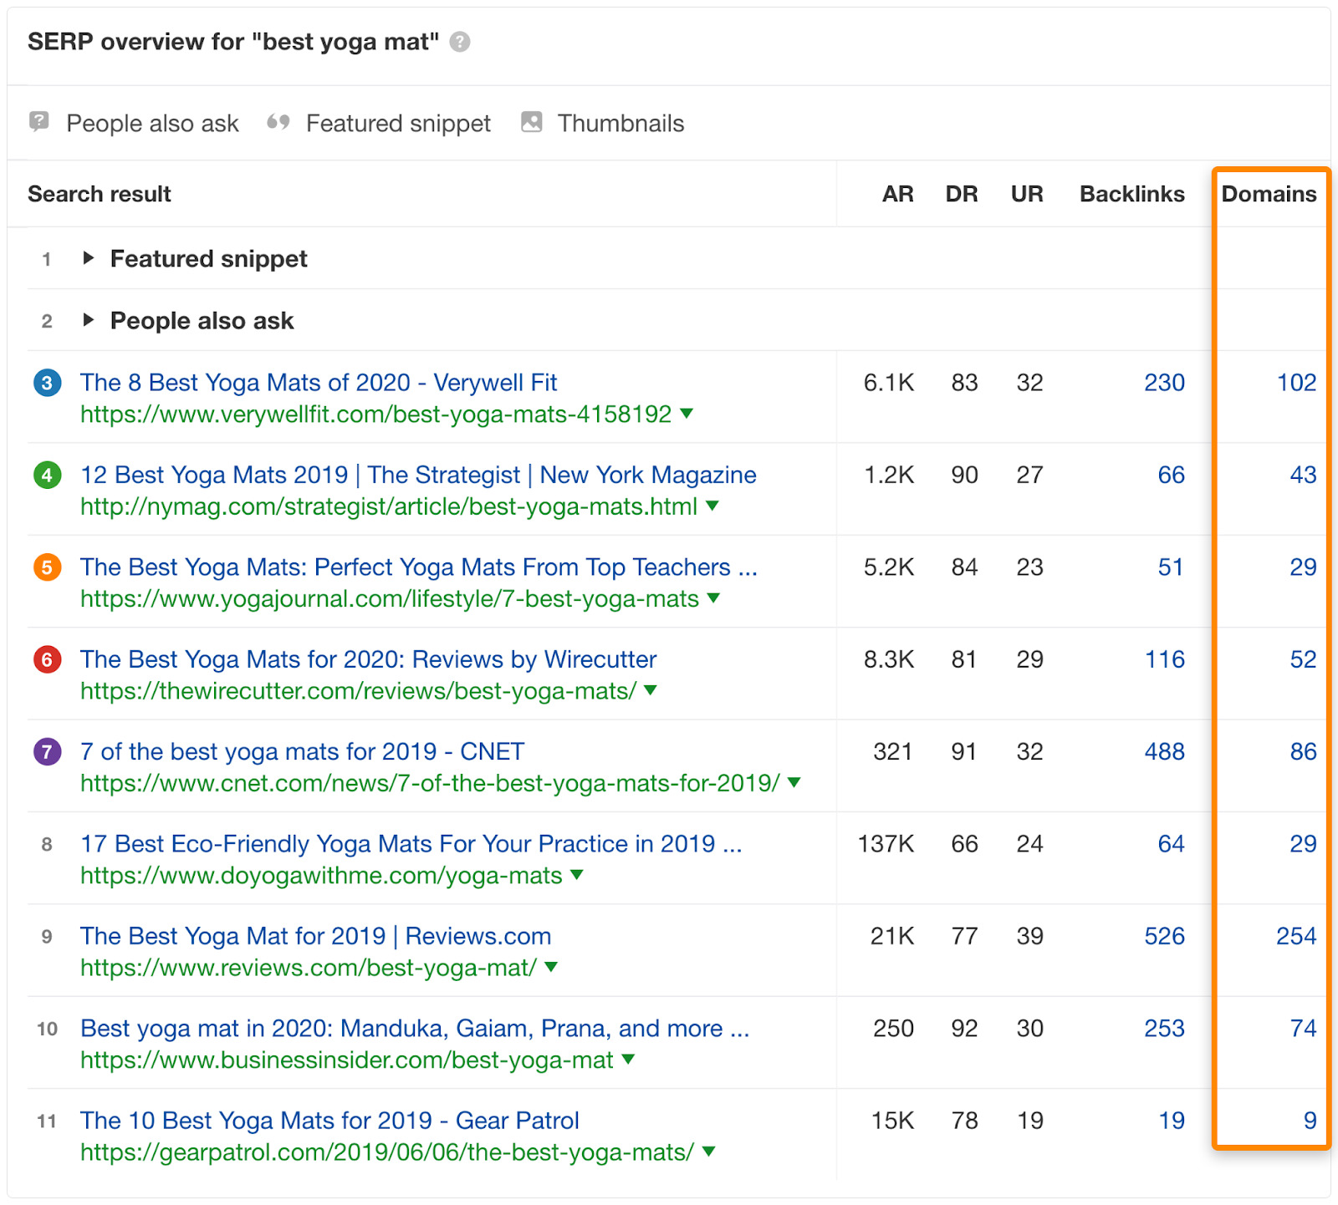Expand the People also ask row
Image resolution: width=1338 pixels, height=1205 pixels.
[x=89, y=320]
